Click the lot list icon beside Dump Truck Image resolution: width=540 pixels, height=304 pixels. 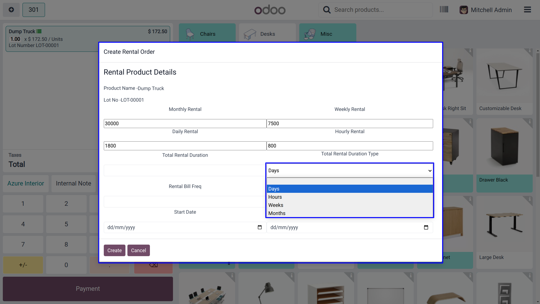point(39,32)
